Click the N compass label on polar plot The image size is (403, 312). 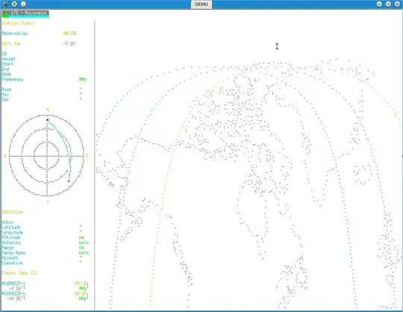click(48, 110)
